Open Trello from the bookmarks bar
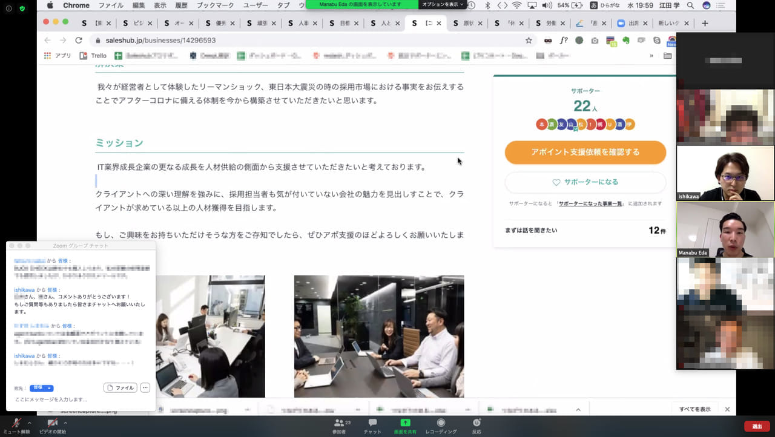Screen dimensions: 775x437 [x=97, y=55]
